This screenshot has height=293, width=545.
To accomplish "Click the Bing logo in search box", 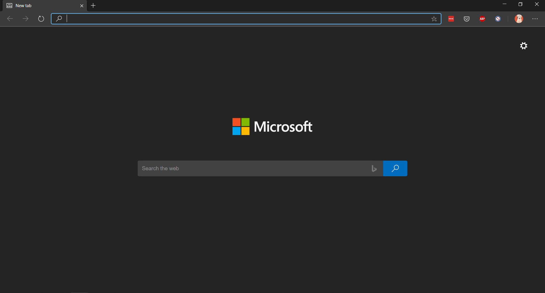I will [x=374, y=169].
